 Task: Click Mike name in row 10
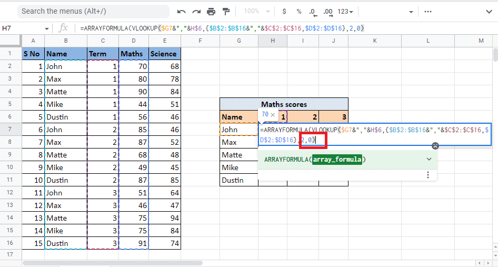click(x=66, y=167)
